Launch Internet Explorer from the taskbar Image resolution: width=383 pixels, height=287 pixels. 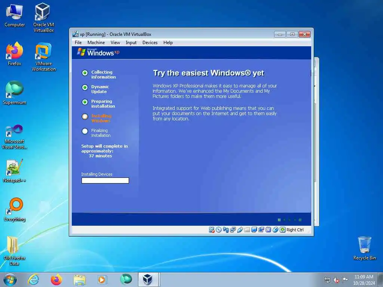tap(33, 280)
